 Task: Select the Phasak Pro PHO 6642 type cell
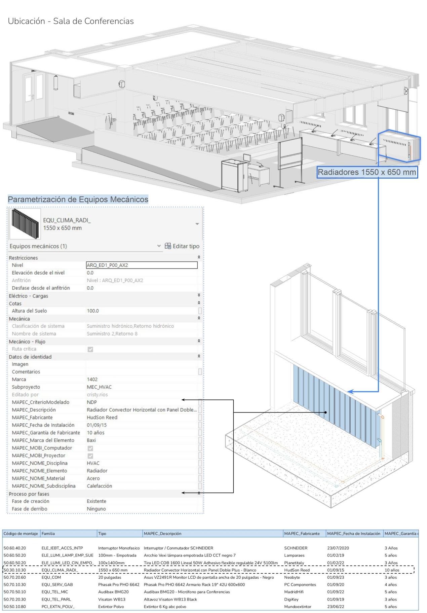(x=119, y=585)
